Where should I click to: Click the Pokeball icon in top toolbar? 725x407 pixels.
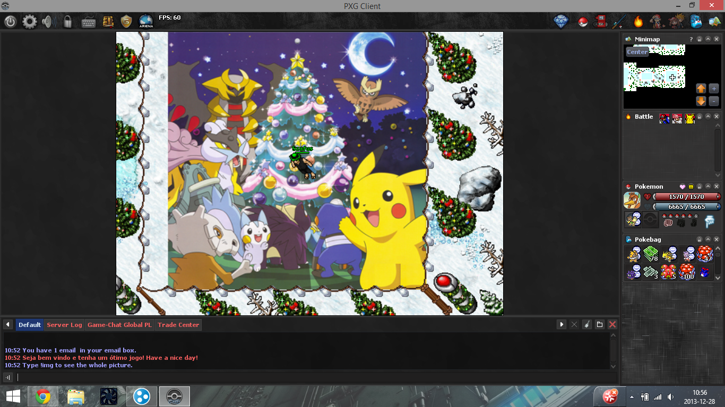(583, 22)
